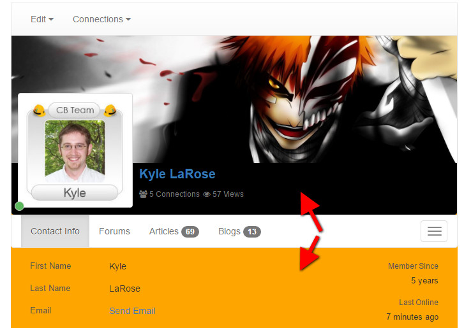Click the views eye icon
464x328 pixels.
207,194
